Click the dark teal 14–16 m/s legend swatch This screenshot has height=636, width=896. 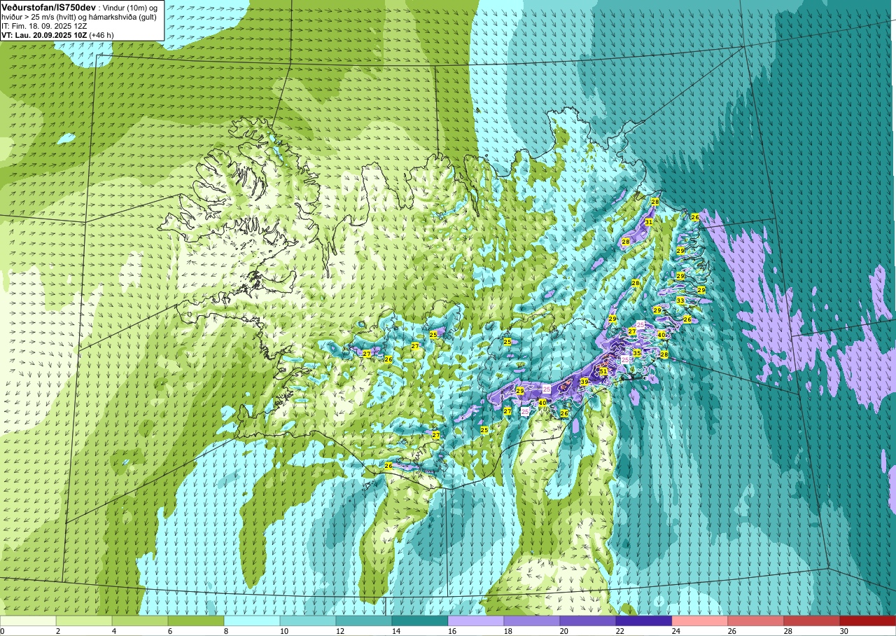click(x=420, y=621)
